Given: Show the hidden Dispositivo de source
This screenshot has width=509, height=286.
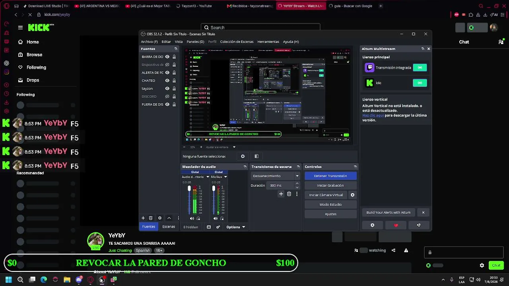Looking at the screenshot, I should [167, 65].
